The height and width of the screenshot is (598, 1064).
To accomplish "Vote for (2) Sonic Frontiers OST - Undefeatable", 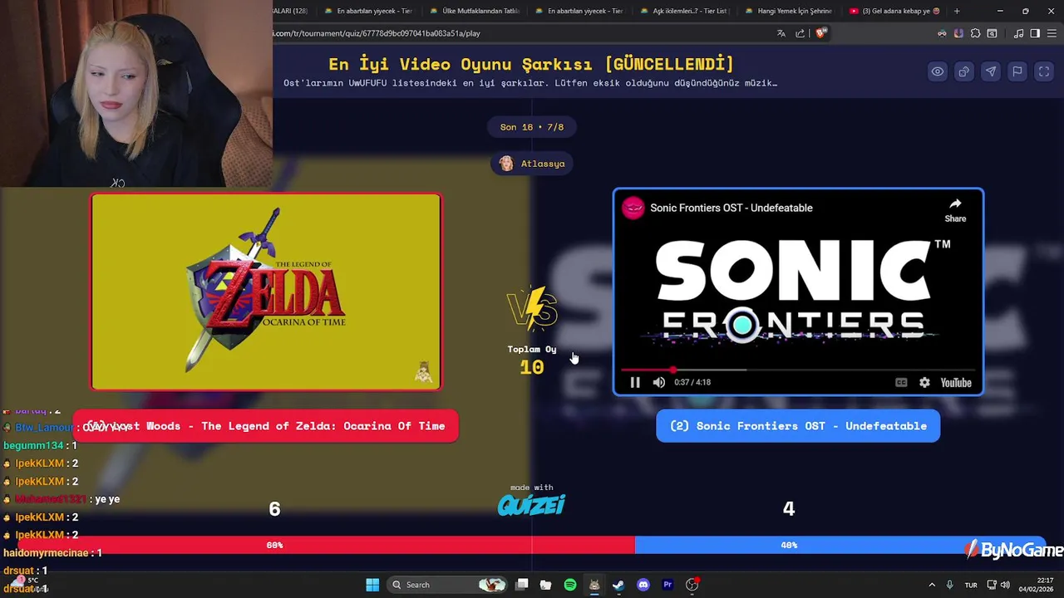I will click(x=798, y=426).
